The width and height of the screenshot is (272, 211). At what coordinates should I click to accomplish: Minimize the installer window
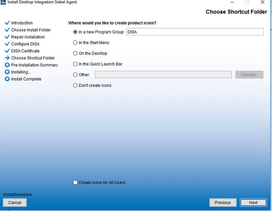tap(232, 2)
